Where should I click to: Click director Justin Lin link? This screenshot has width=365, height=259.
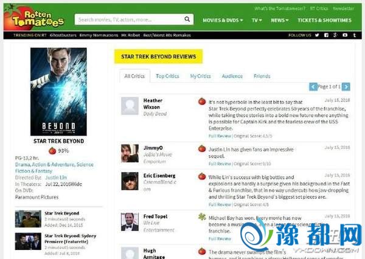pyautogui.click(x=56, y=176)
